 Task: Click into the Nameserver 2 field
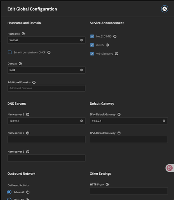click(46, 140)
